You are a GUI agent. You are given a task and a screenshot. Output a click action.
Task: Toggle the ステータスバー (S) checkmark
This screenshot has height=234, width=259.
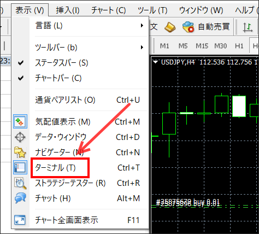pyautogui.click(x=21, y=63)
